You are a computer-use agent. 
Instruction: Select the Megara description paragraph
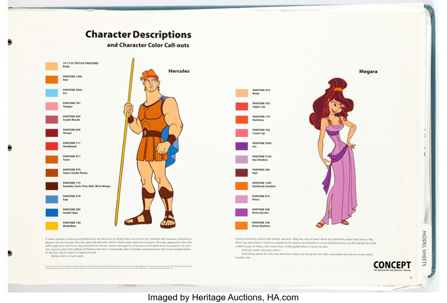click(306, 248)
